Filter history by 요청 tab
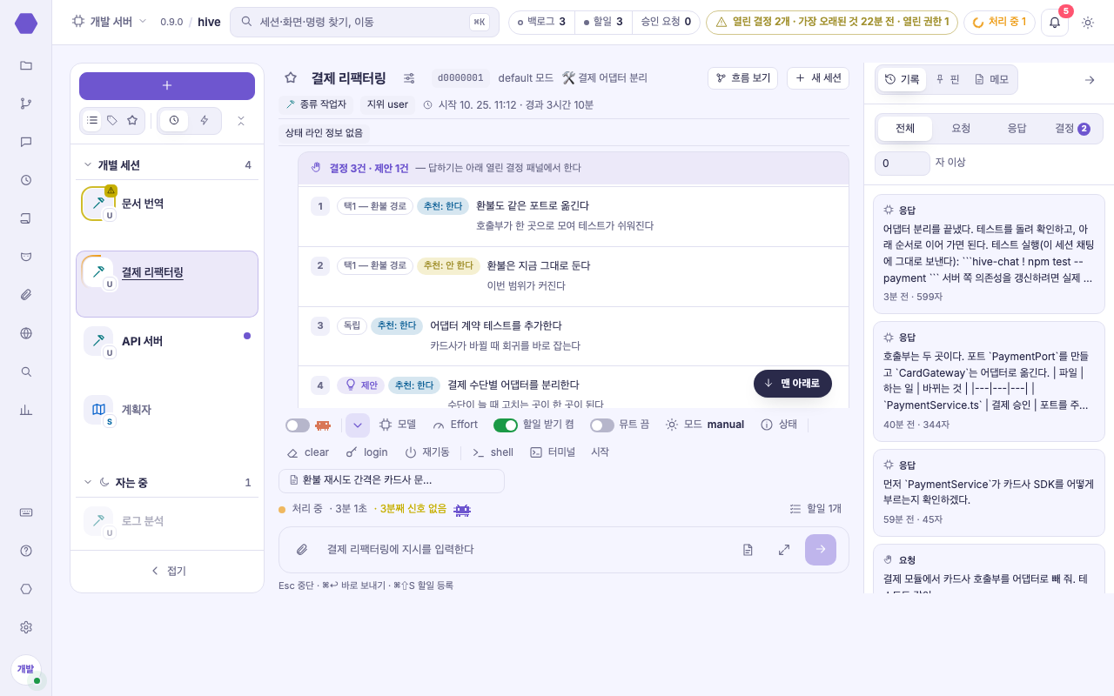 [961, 128]
